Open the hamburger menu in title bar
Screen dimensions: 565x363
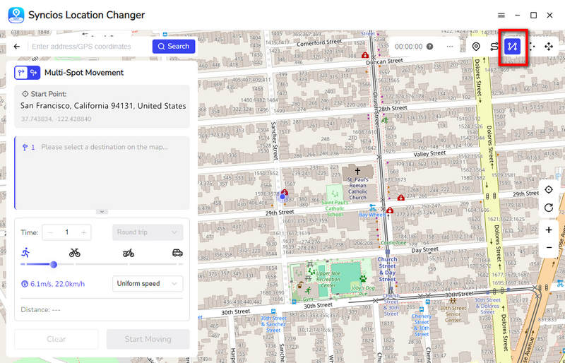501,15
